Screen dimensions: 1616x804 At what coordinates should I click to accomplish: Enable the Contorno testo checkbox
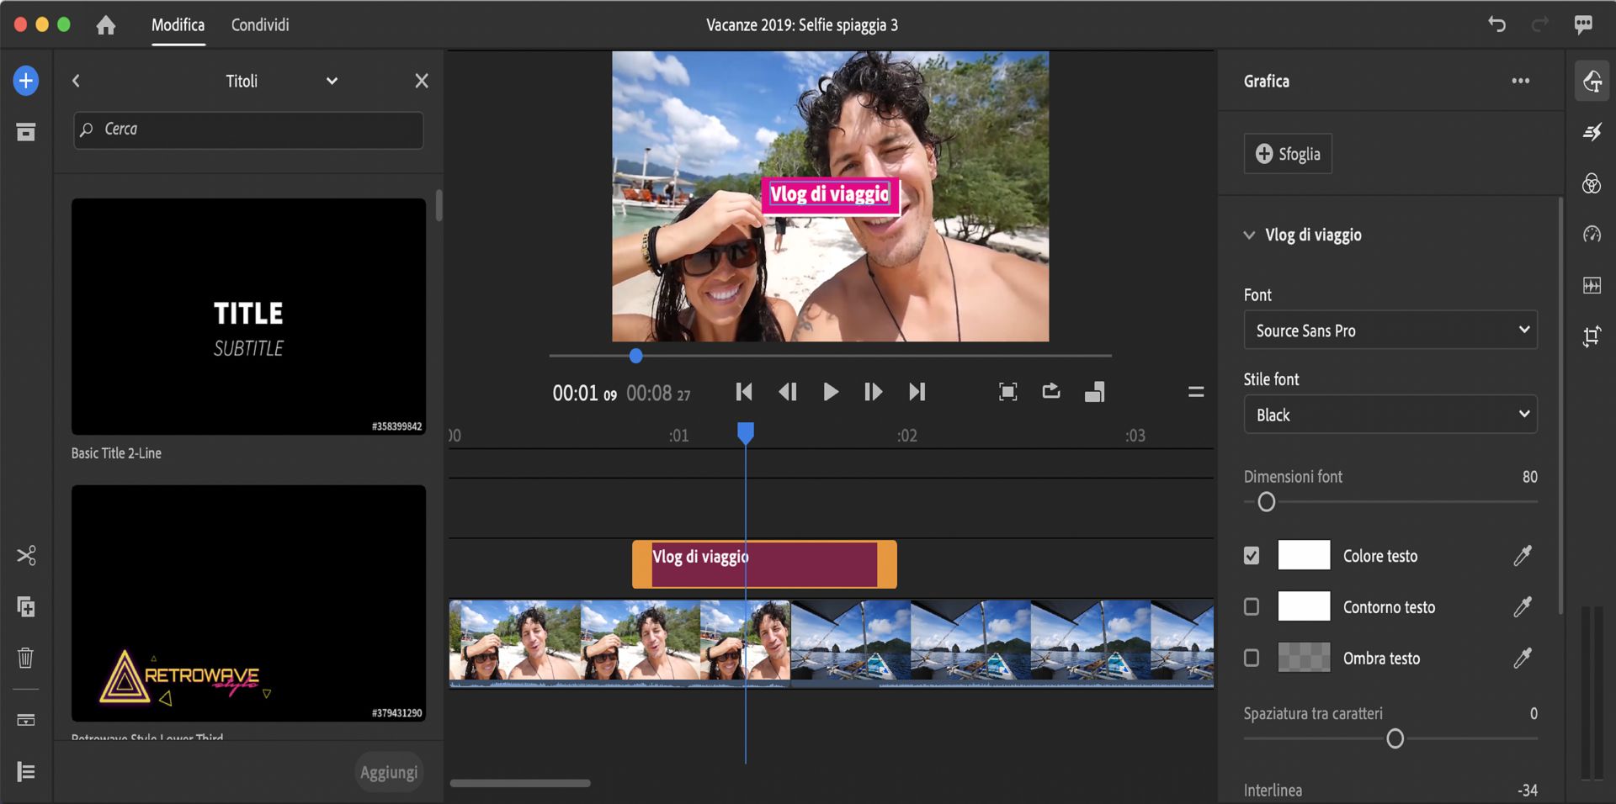(x=1252, y=606)
